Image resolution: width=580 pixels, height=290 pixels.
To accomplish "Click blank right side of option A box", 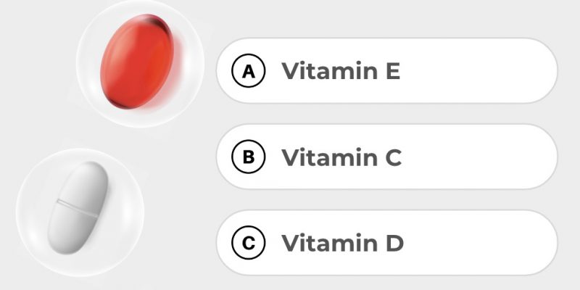I will point(493,71).
